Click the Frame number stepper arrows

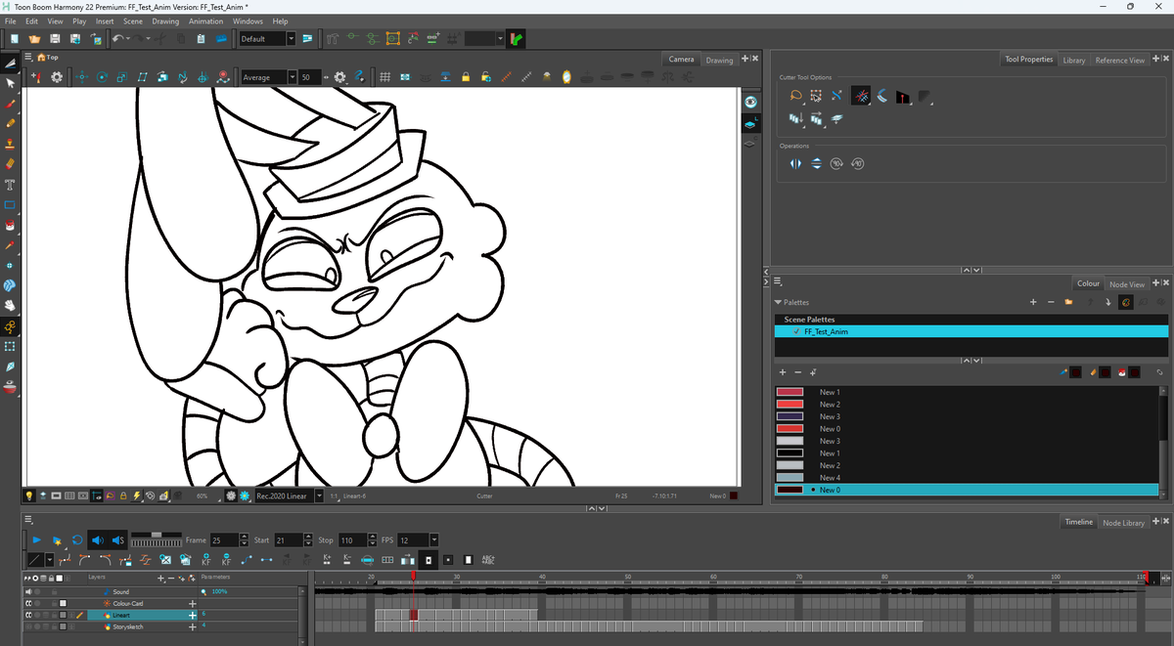244,539
